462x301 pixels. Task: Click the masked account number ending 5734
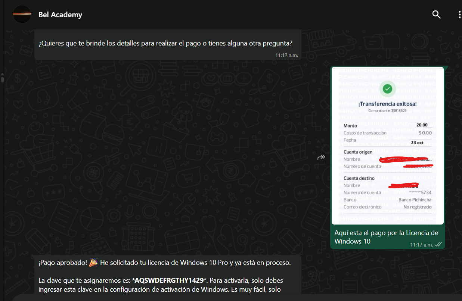(420, 192)
